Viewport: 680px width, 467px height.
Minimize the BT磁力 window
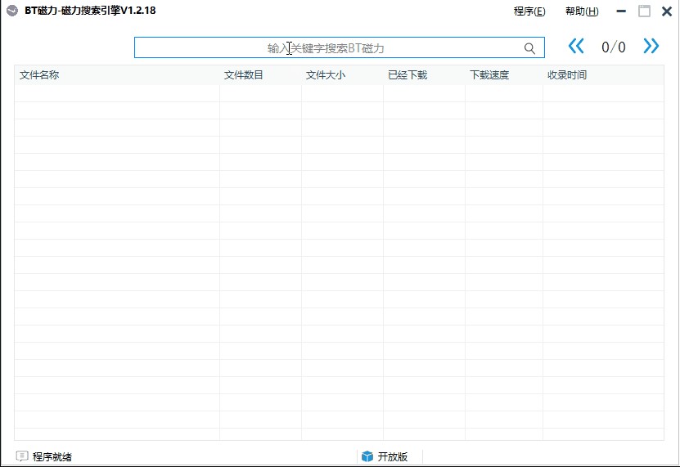624,11
